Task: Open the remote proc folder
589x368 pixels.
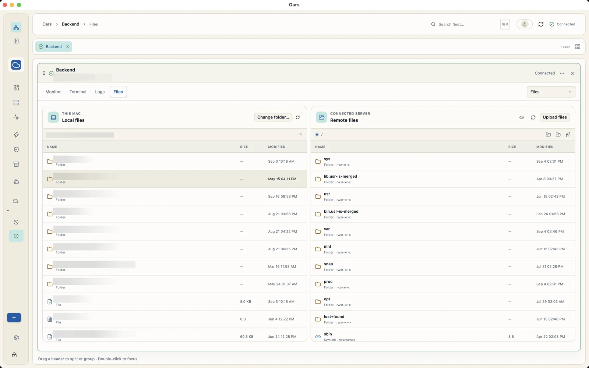Action: (443, 284)
